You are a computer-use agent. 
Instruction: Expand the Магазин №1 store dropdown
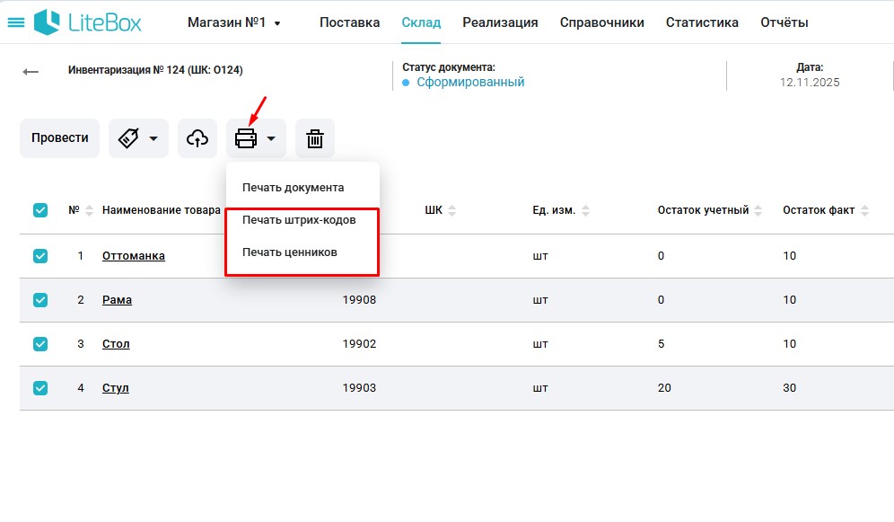(x=233, y=22)
